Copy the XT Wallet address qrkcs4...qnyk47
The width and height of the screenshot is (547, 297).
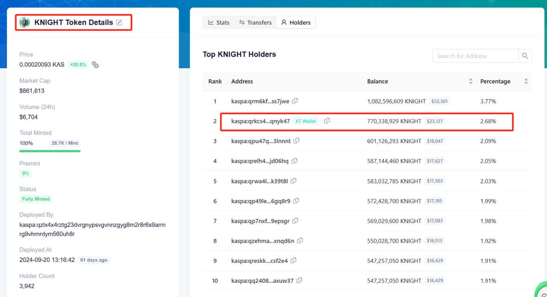327,121
